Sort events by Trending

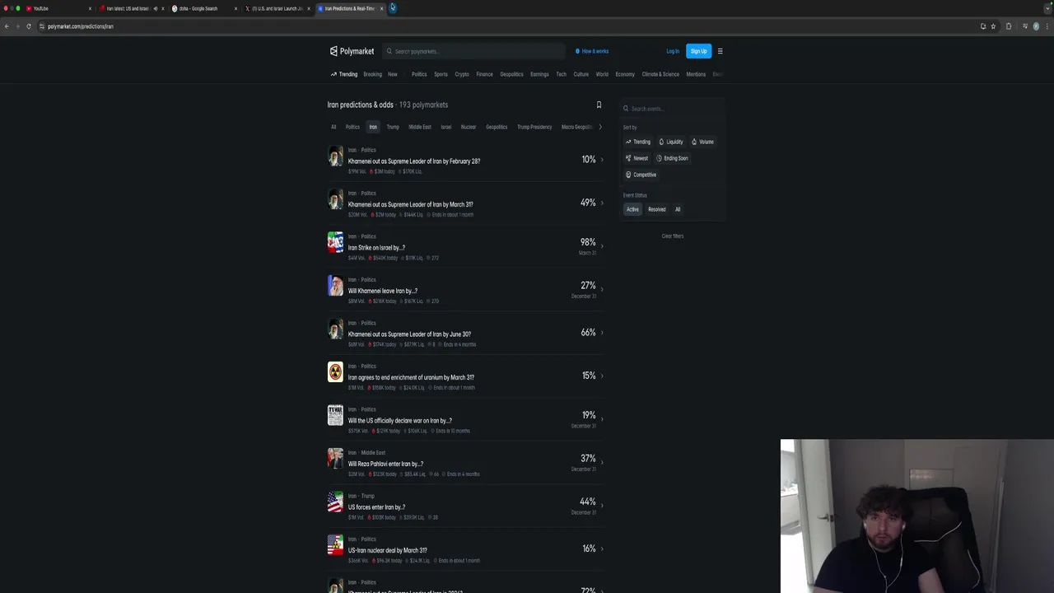pyautogui.click(x=638, y=142)
